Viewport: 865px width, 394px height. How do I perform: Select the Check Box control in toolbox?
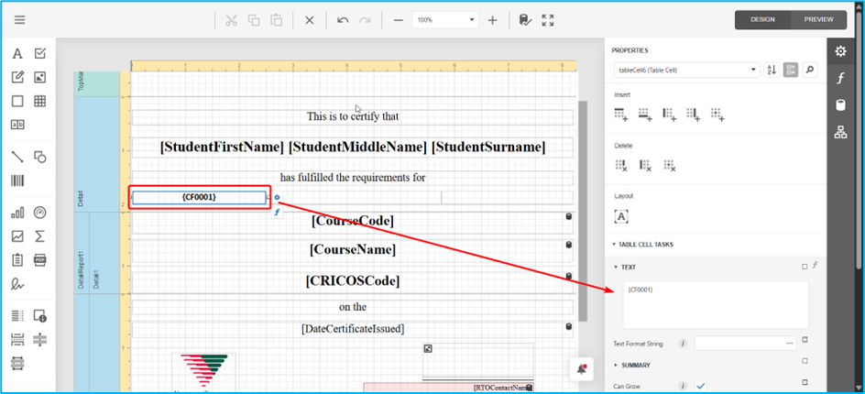(40, 53)
